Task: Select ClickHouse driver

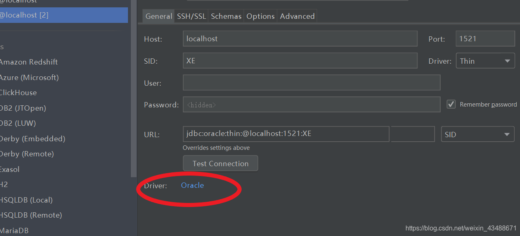Action: point(18,93)
